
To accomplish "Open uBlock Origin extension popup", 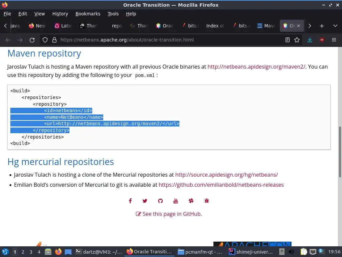I will point(322,40).
